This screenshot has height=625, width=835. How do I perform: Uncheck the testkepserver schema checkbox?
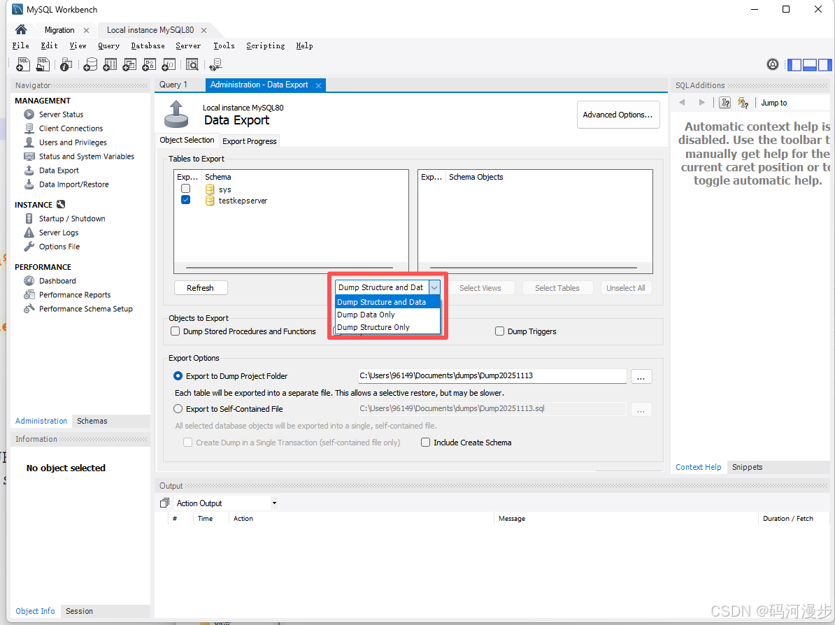pos(185,200)
